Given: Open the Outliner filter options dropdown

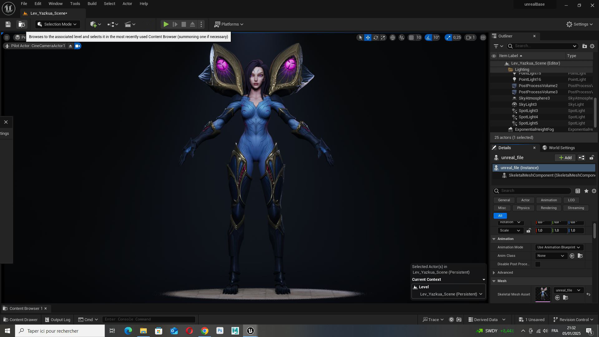Looking at the screenshot, I should point(498,46).
